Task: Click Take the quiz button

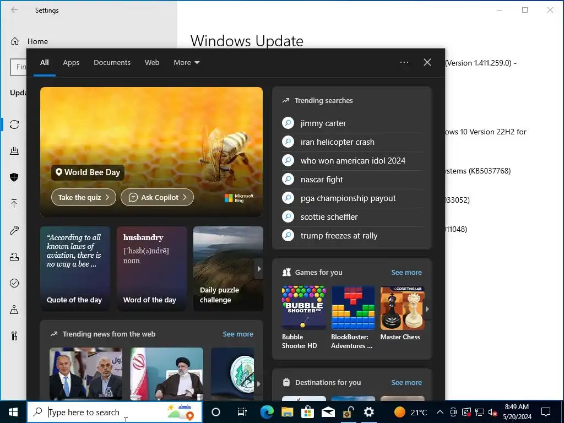Action: click(84, 198)
